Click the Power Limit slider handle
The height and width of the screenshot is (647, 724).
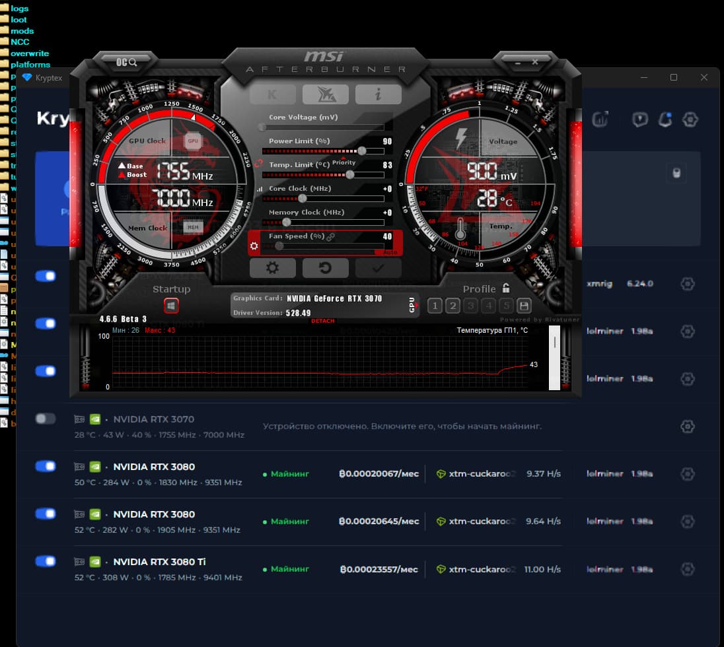pos(361,151)
